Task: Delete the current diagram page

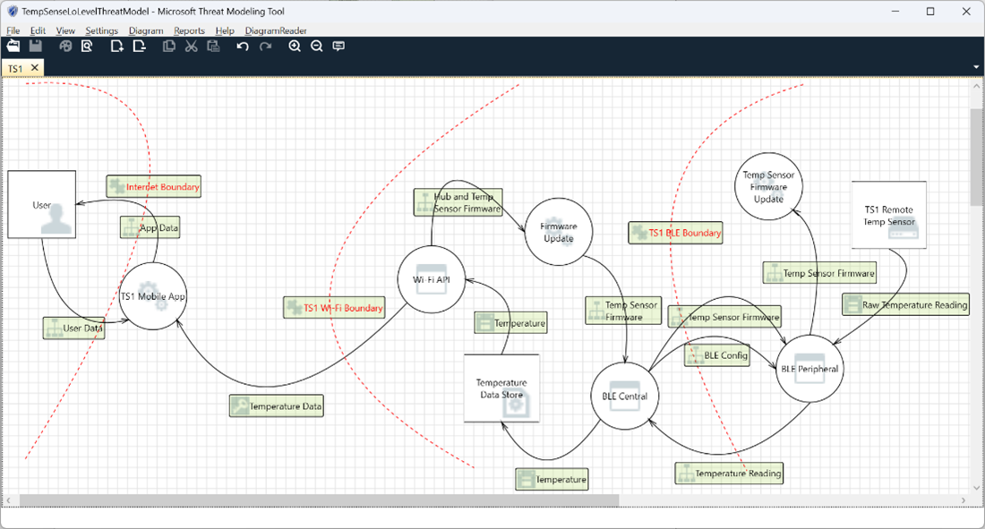Action: [139, 47]
